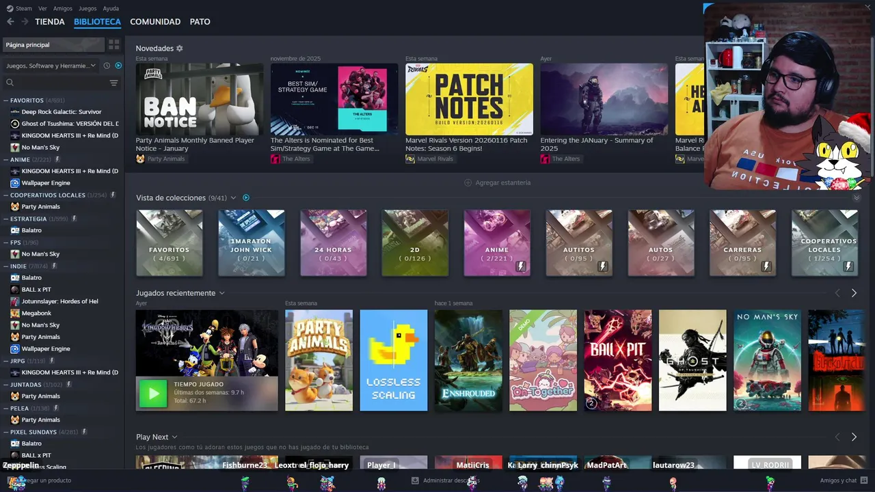Open Administrar descargas
This screenshot has height=492, width=875.
446,480
